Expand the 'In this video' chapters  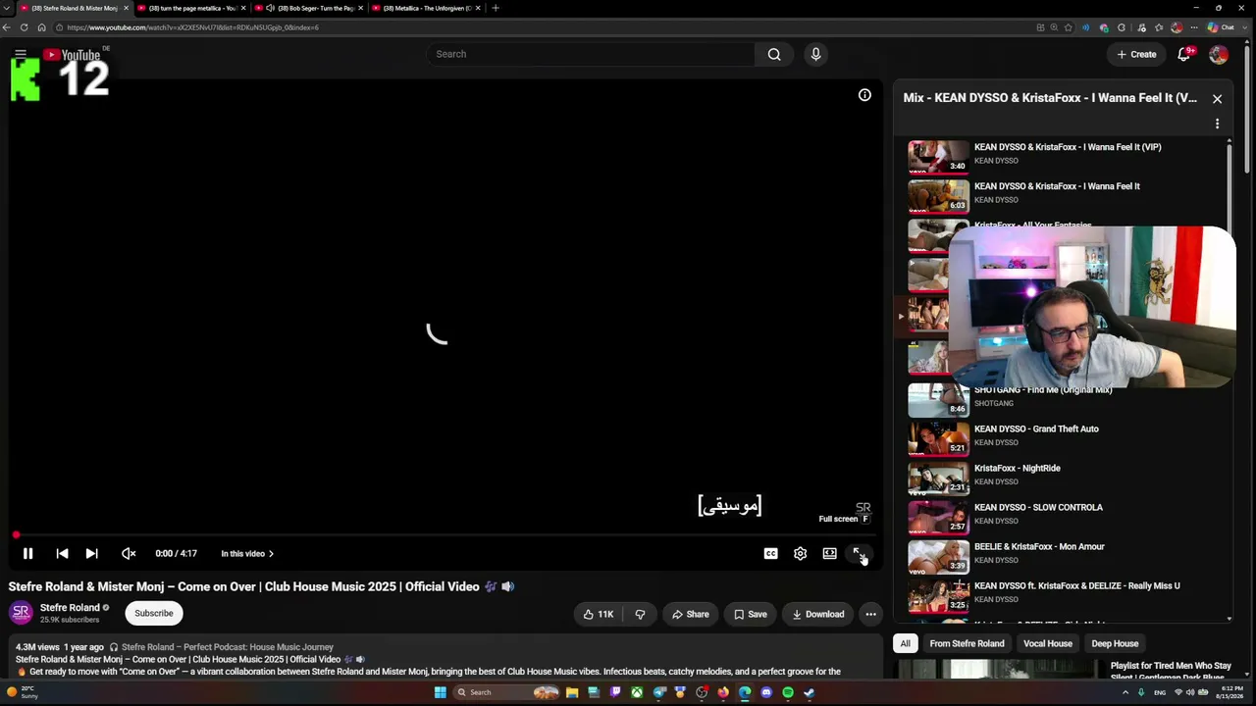click(247, 554)
